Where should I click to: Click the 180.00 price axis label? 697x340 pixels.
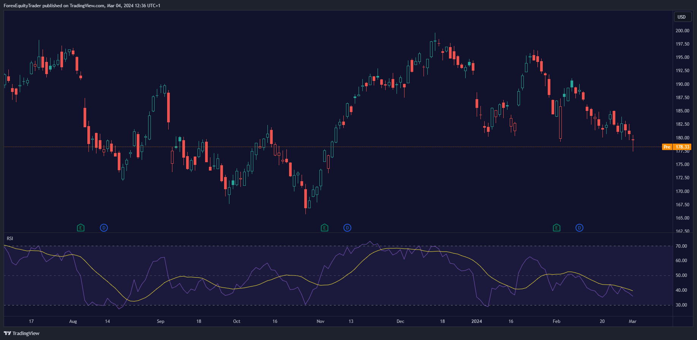683,138
